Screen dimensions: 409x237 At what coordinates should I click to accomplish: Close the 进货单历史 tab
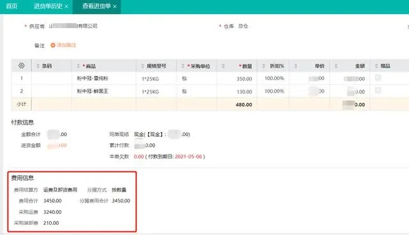66,6
